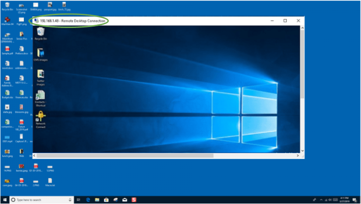Open the corn.jpeg image on the desktop

[7, 182]
